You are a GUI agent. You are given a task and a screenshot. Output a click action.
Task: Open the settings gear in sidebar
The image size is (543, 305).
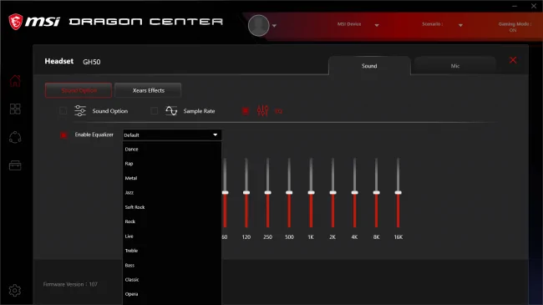click(15, 291)
